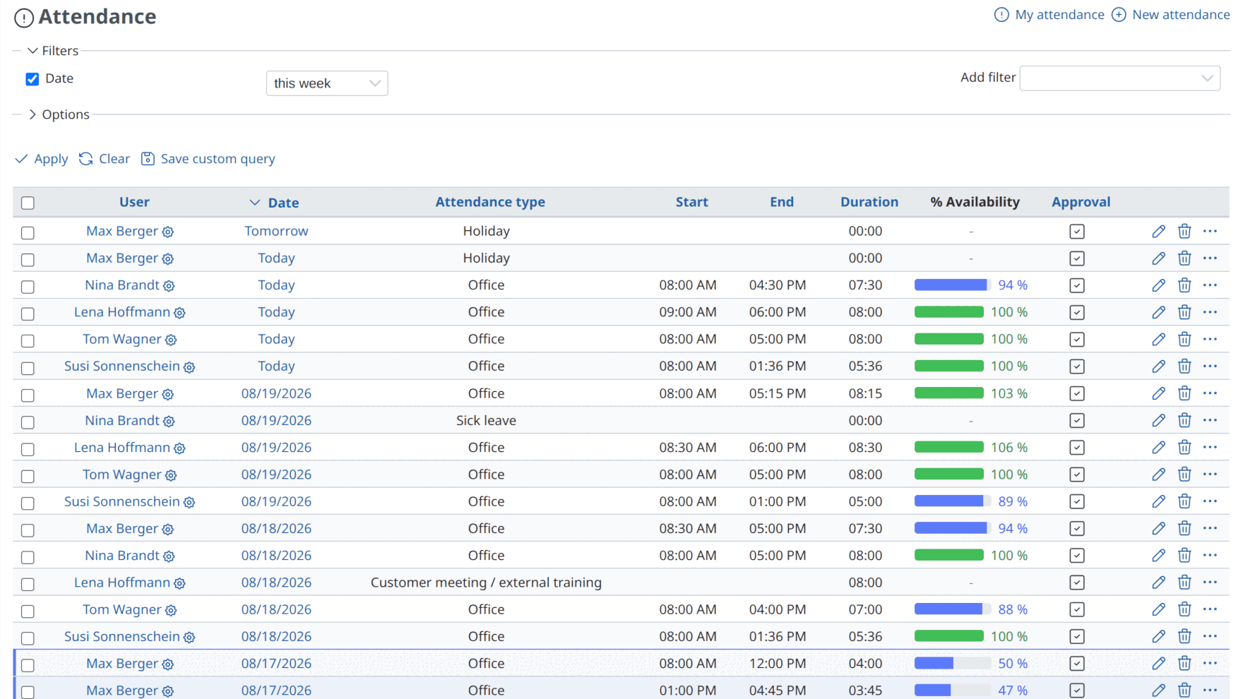The height and width of the screenshot is (699, 1243).
Task: Click the 'Customer meeting / external training' cell
Action: click(x=486, y=582)
